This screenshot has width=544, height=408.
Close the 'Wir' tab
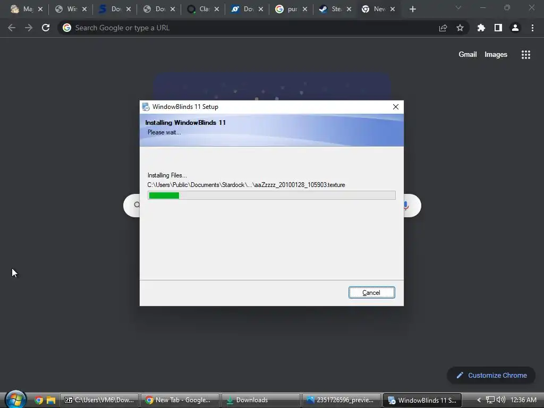pos(84,9)
